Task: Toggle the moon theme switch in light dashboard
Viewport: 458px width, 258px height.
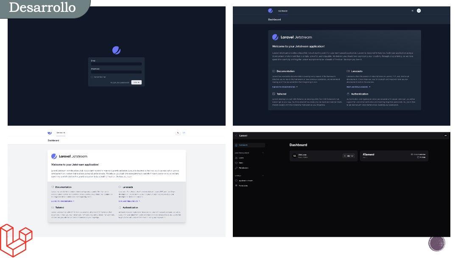Action: [178, 133]
